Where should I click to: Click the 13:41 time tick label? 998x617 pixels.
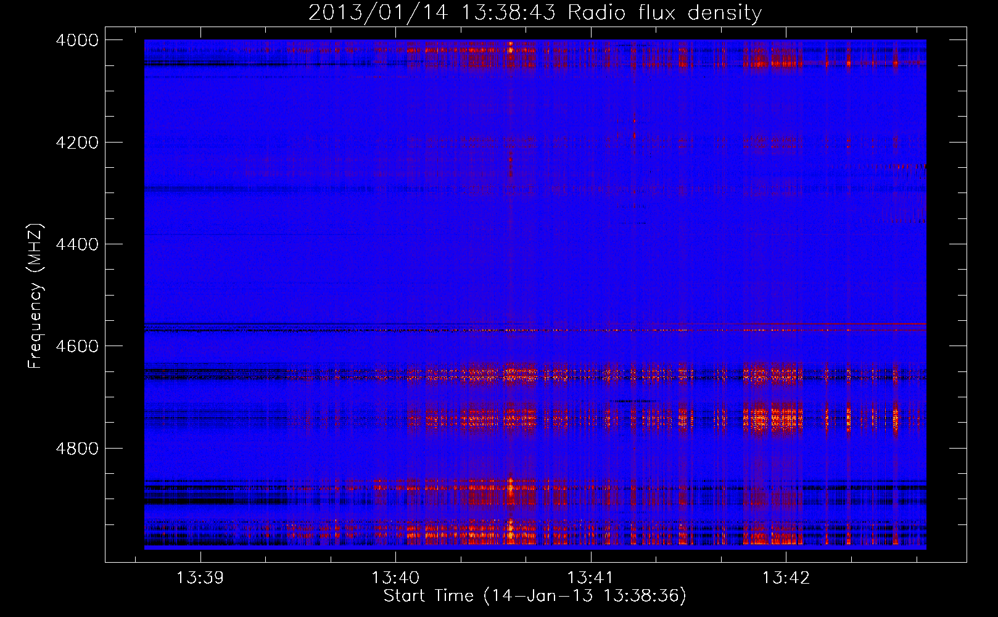pyautogui.click(x=590, y=578)
